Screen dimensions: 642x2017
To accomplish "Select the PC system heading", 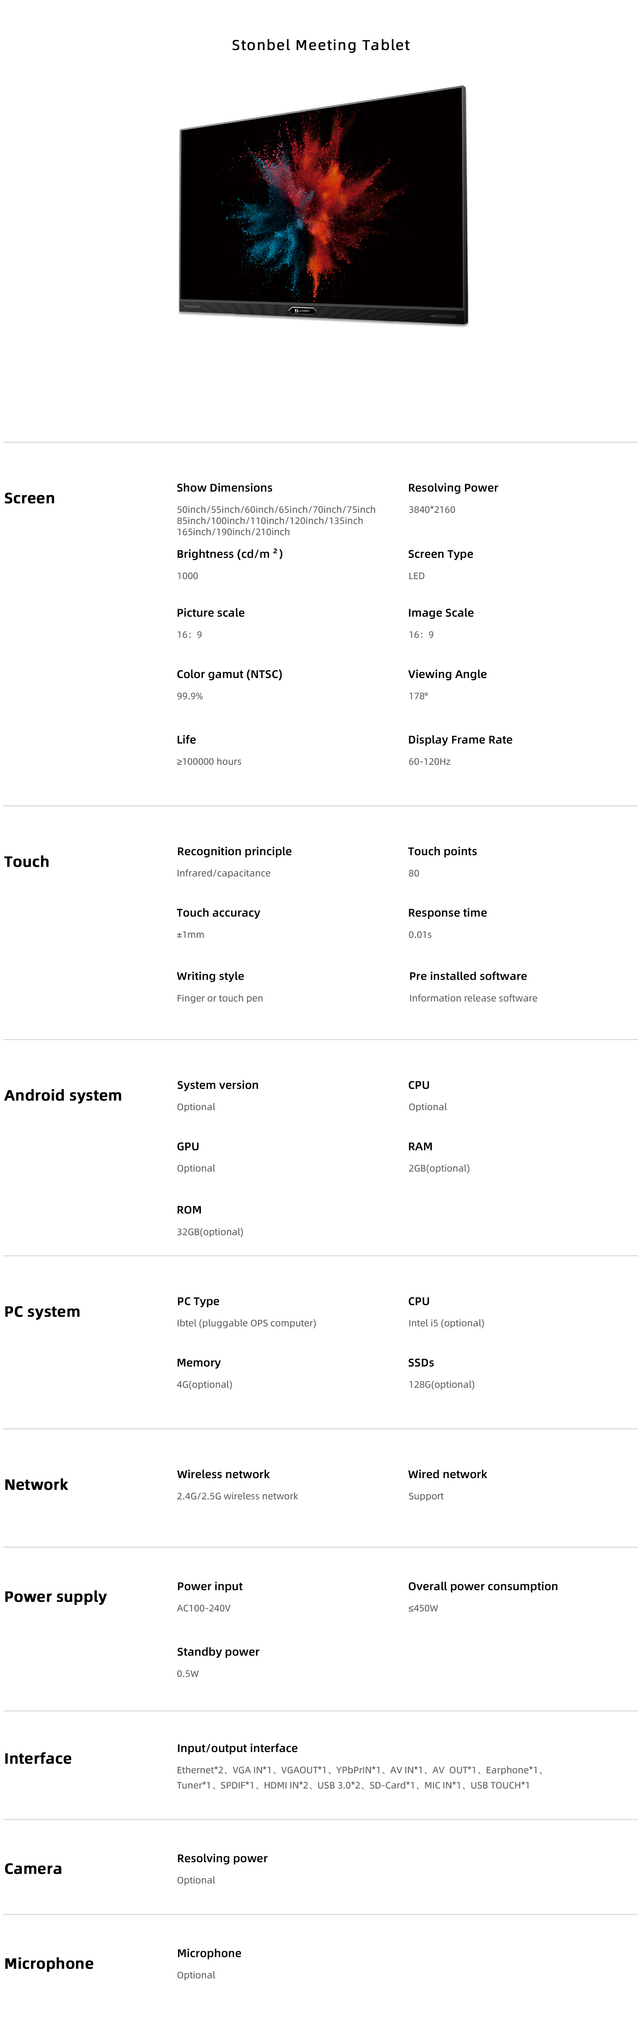I will 42,1311.
